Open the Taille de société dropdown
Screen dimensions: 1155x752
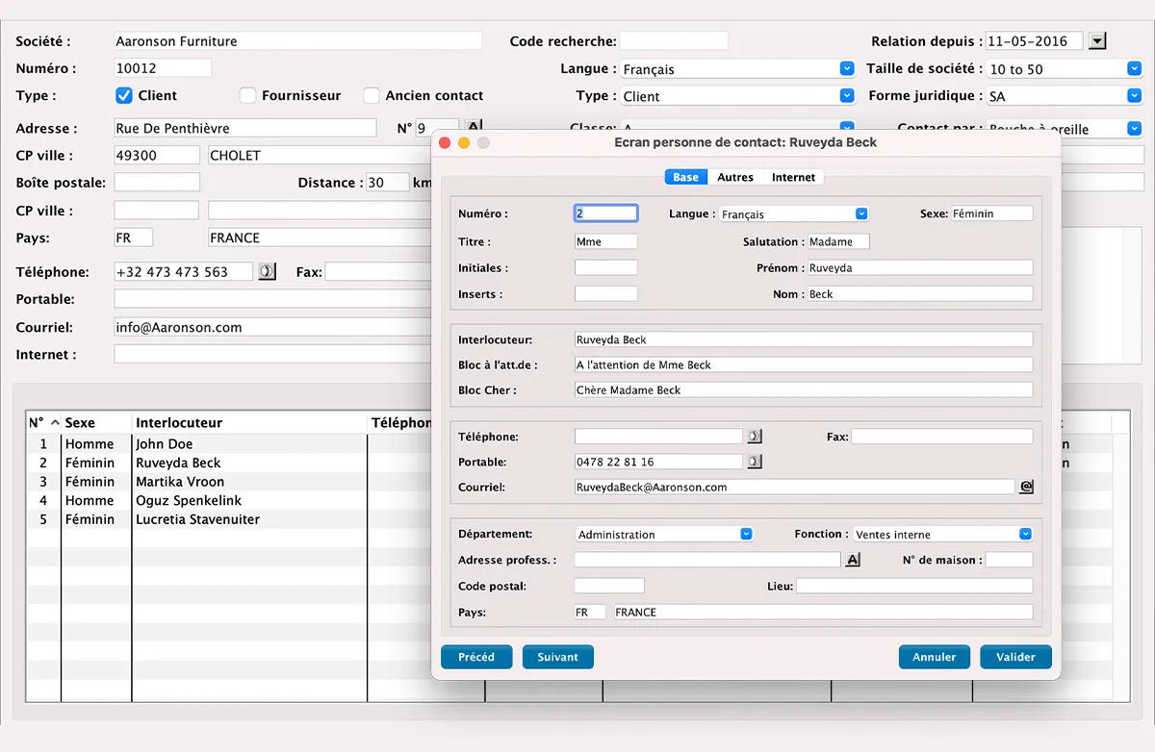click(1134, 69)
